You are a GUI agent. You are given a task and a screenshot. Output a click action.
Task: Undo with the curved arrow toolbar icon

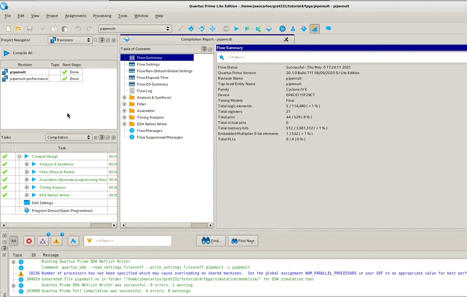tap(78, 29)
